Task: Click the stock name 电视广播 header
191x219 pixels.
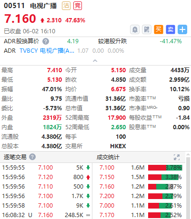Action: click(x=43, y=6)
